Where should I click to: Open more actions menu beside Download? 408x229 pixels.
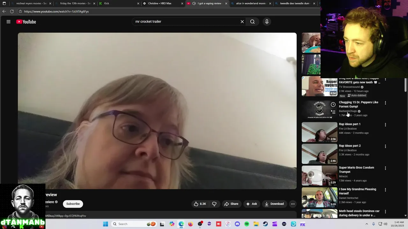click(293, 204)
